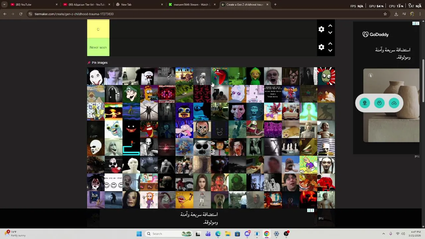Select the yellow C tier label

pos(98,29)
